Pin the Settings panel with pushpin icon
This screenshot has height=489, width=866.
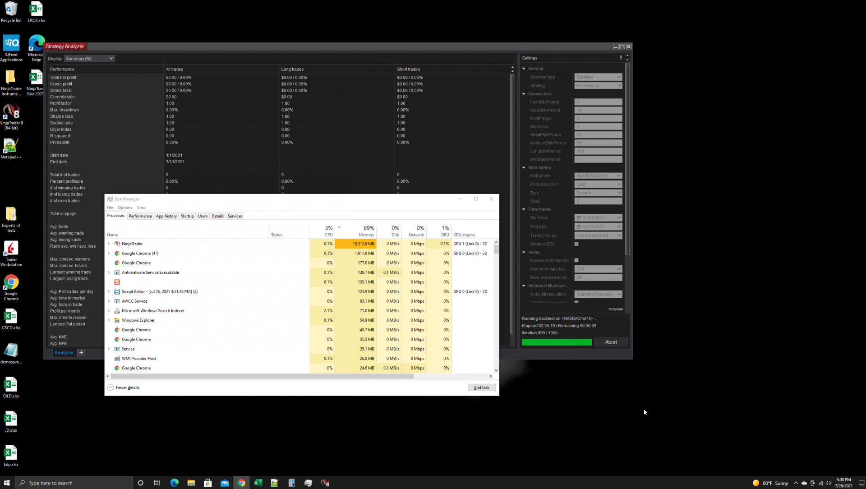click(621, 58)
